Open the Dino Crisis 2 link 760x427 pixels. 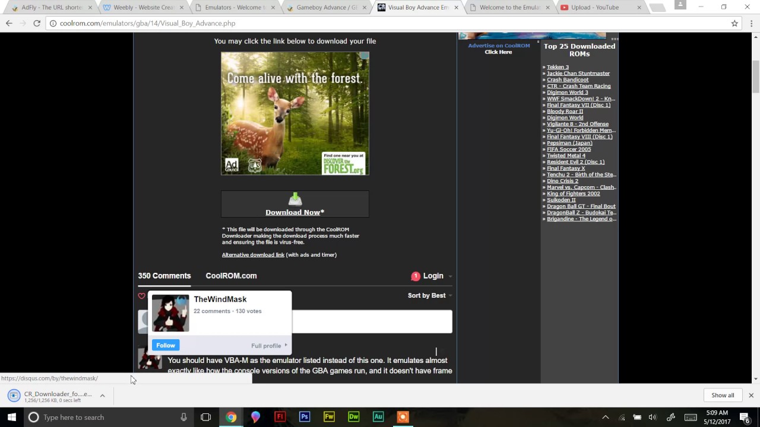(x=562, y=181)
